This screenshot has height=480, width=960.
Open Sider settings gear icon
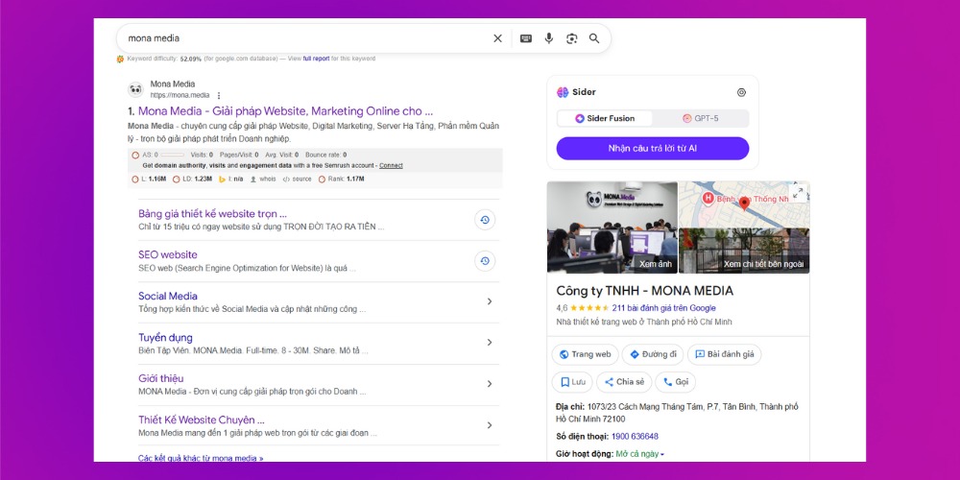pyautogui.click(x=741, y=92)
